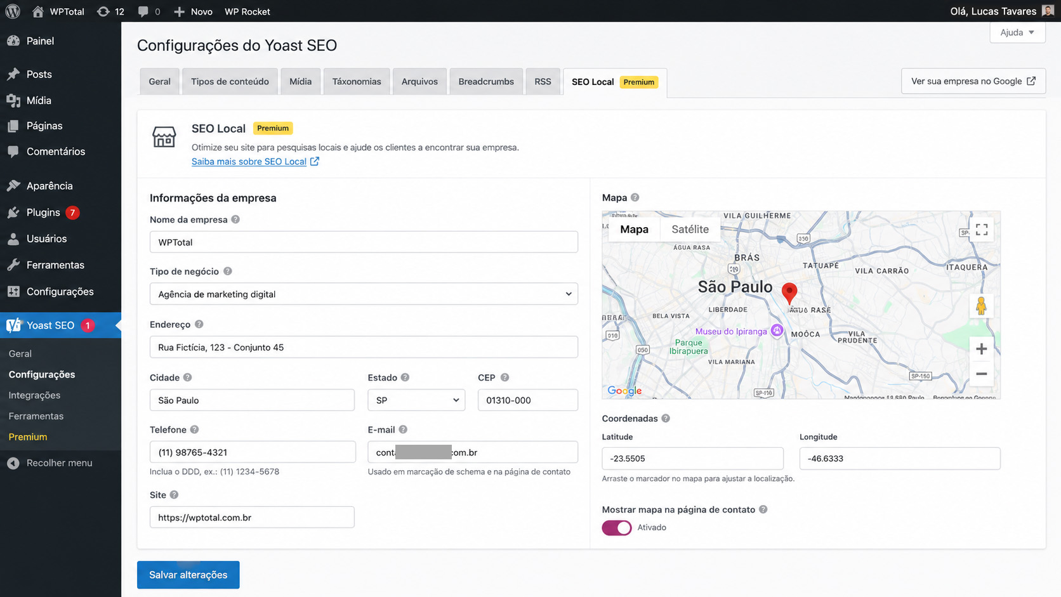Open the Estado SP dropdown
This screenshot has height=597, width=1061.
[416, 400]
